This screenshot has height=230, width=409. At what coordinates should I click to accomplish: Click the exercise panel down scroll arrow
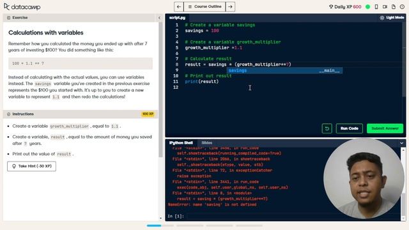click(x=160, y=218)
